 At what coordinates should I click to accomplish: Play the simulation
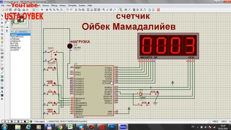coord(5,121)
